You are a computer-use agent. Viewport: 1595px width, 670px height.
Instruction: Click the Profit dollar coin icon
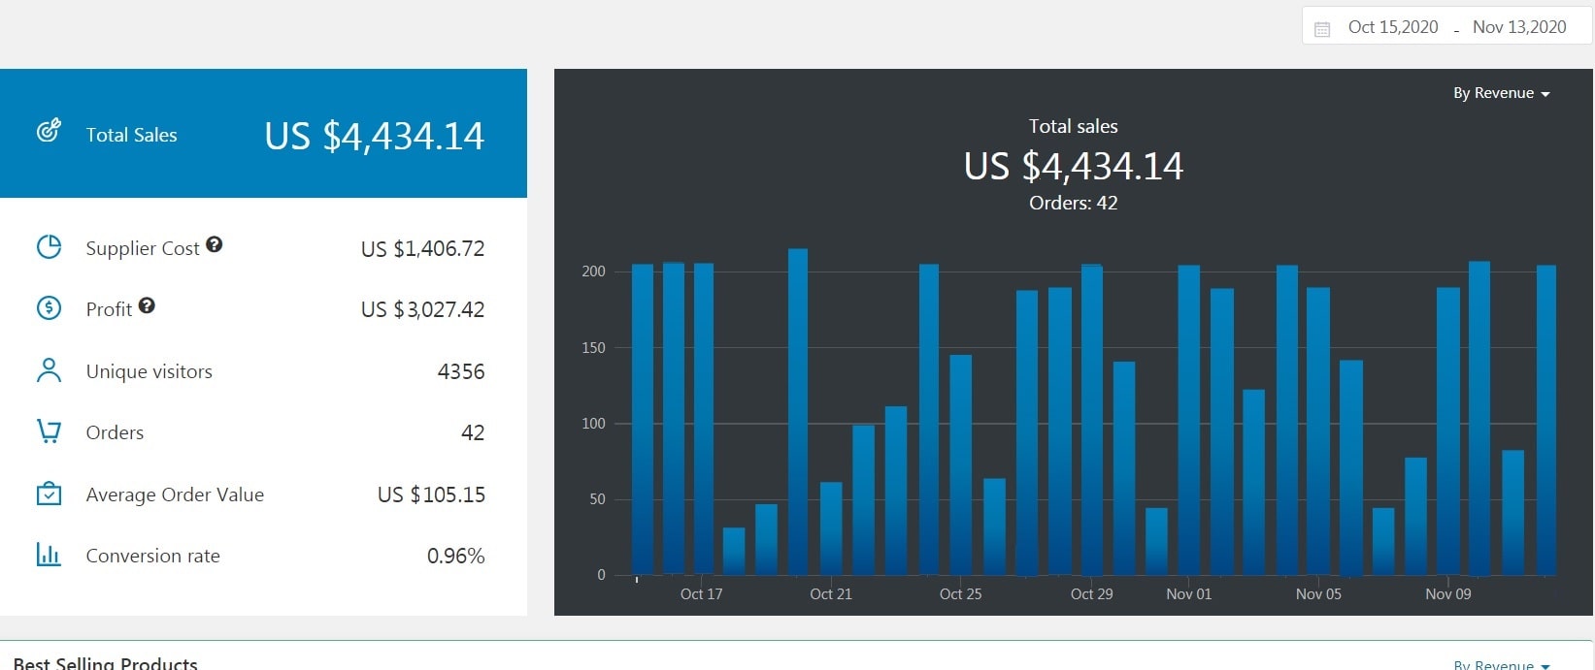click(49, 308)
